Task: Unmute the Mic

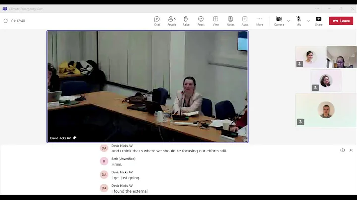Action: pos(298,21)
